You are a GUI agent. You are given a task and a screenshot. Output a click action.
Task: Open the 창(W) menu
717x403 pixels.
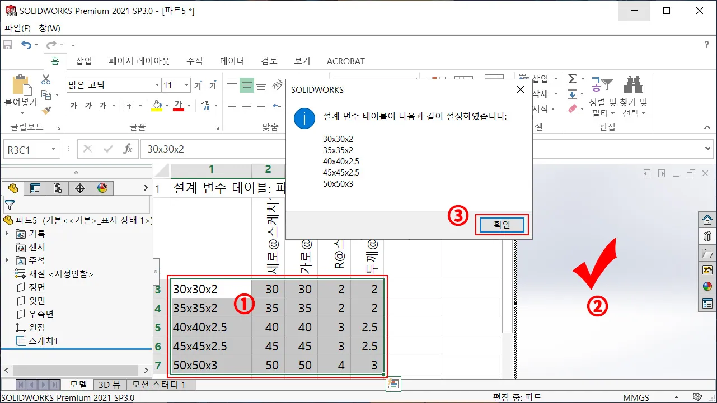point(49,28)
